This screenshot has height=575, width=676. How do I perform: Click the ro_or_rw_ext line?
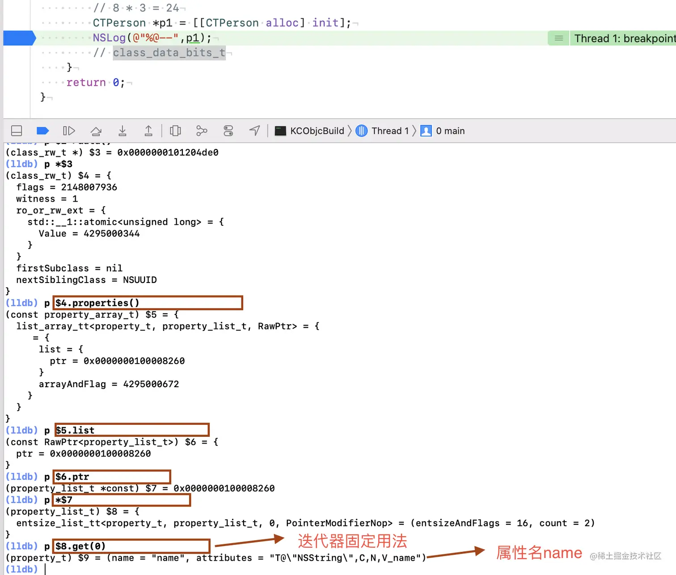pyautogui.click(x=61, y=210)
